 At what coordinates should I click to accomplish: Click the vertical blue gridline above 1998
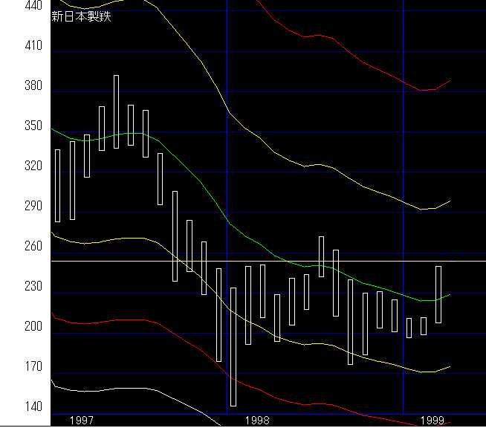[227, 74]
